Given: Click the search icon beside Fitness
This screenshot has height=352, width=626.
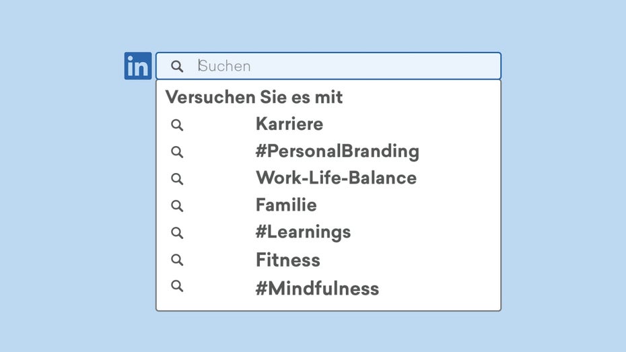Looking at the screenshot, I should (177, 260).
